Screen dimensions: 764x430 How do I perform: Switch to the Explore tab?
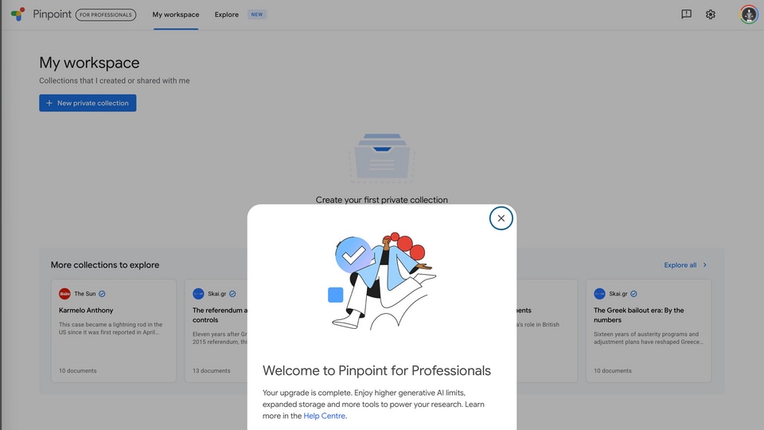tap(227, 14)
